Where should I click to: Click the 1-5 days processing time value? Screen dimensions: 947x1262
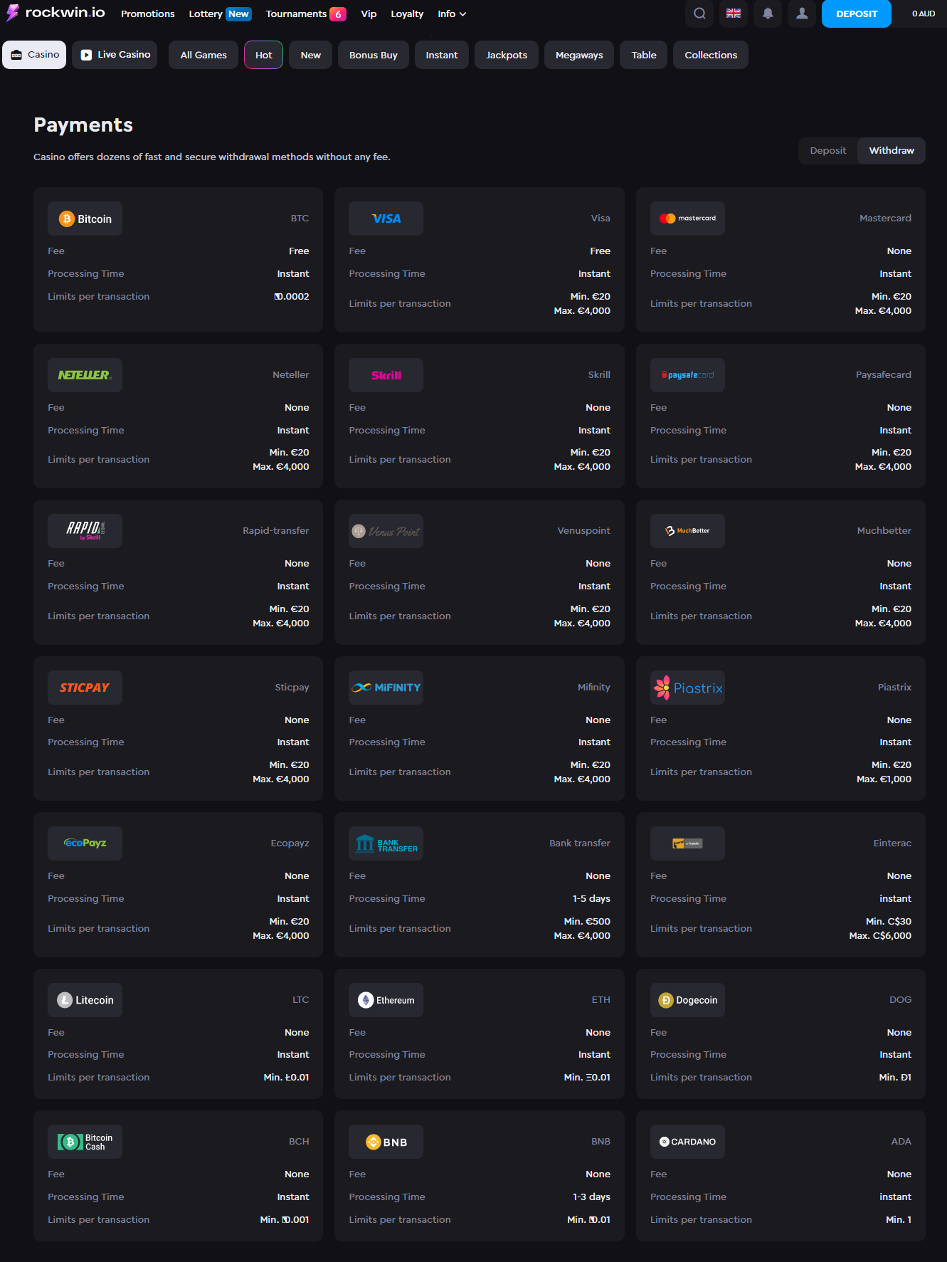pyautogui.click(x=591, y=898)
